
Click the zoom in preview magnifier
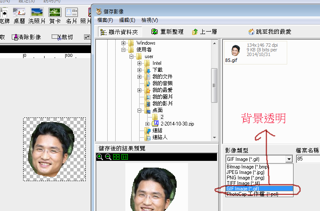tap(100, 157)
